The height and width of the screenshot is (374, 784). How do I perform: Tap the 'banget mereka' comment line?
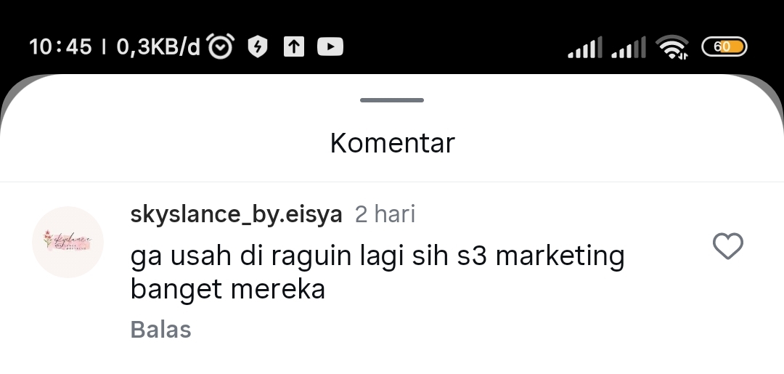click(x=228, y=289)
